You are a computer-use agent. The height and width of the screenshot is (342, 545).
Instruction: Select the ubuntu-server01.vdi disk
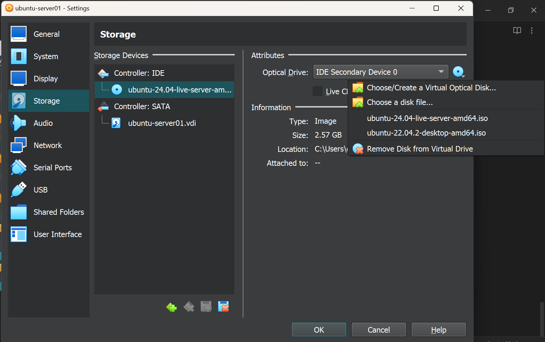tap(162, 123)
